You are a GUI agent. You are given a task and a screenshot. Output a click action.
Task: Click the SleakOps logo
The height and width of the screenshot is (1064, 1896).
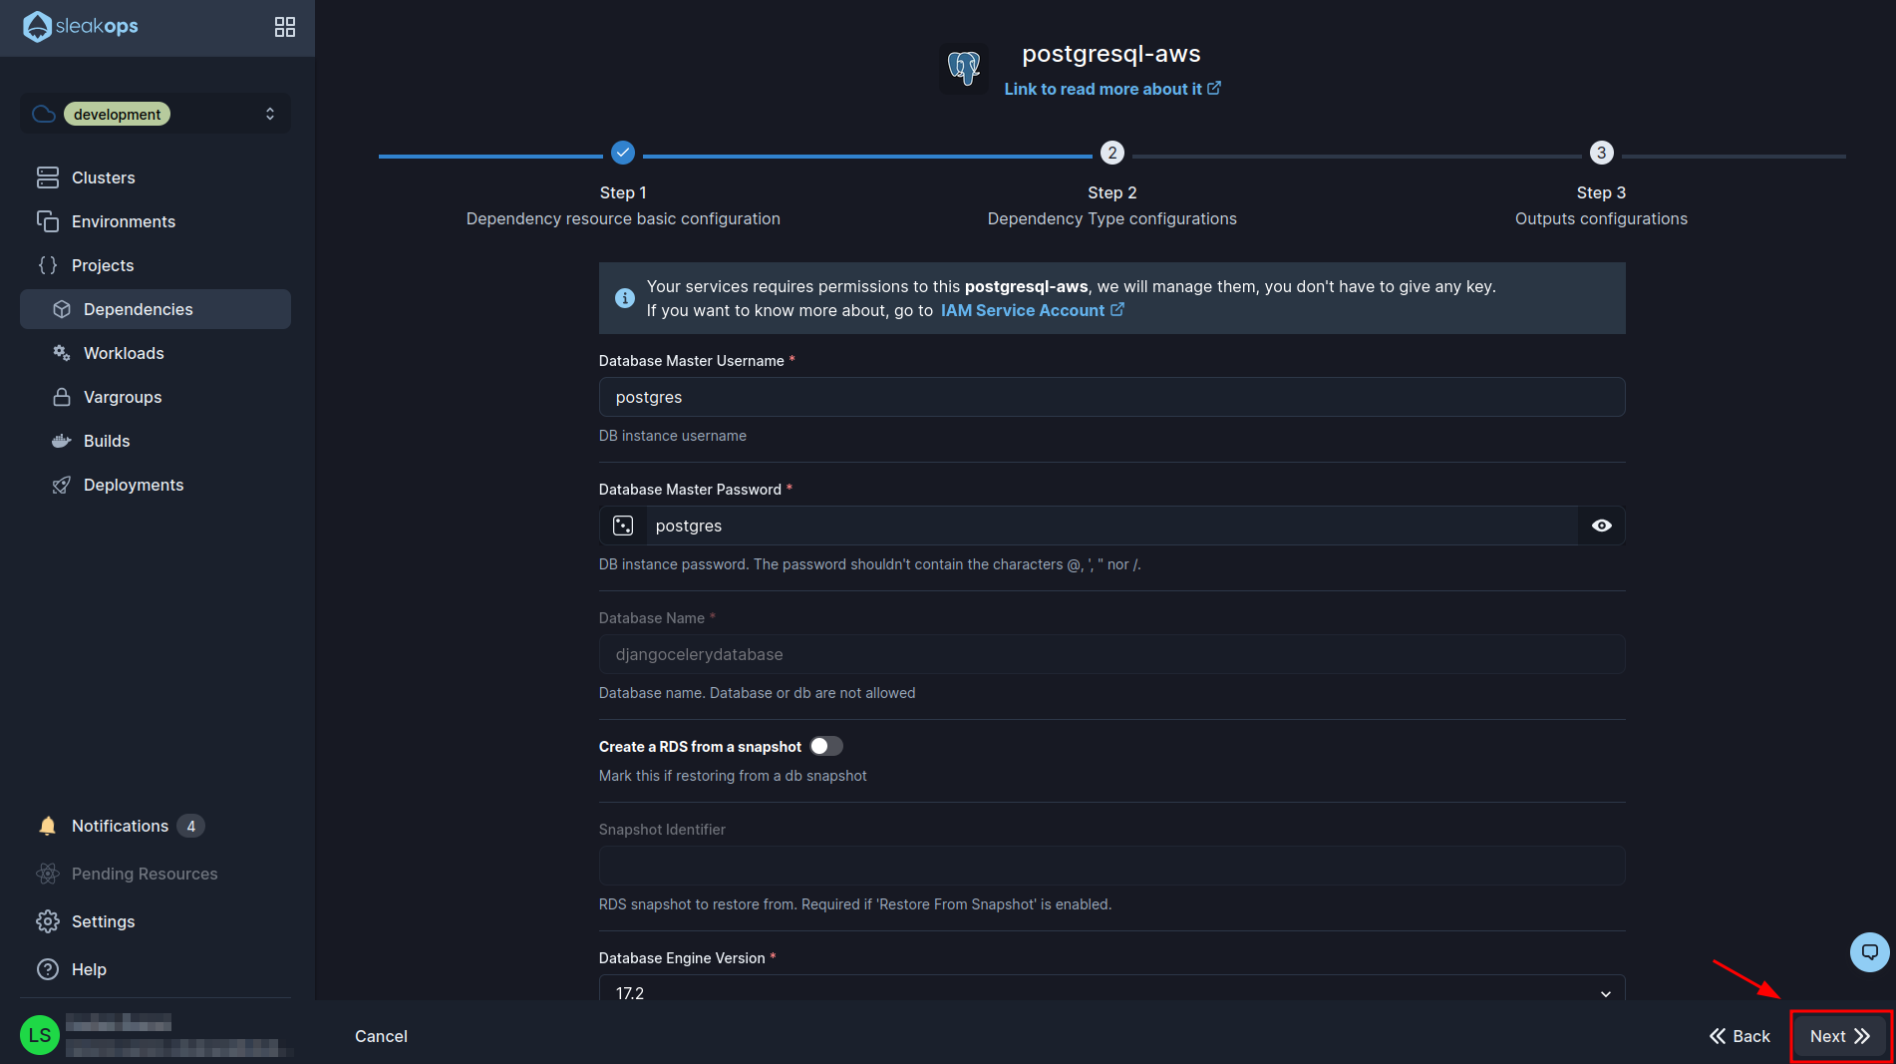coord(80,27)
